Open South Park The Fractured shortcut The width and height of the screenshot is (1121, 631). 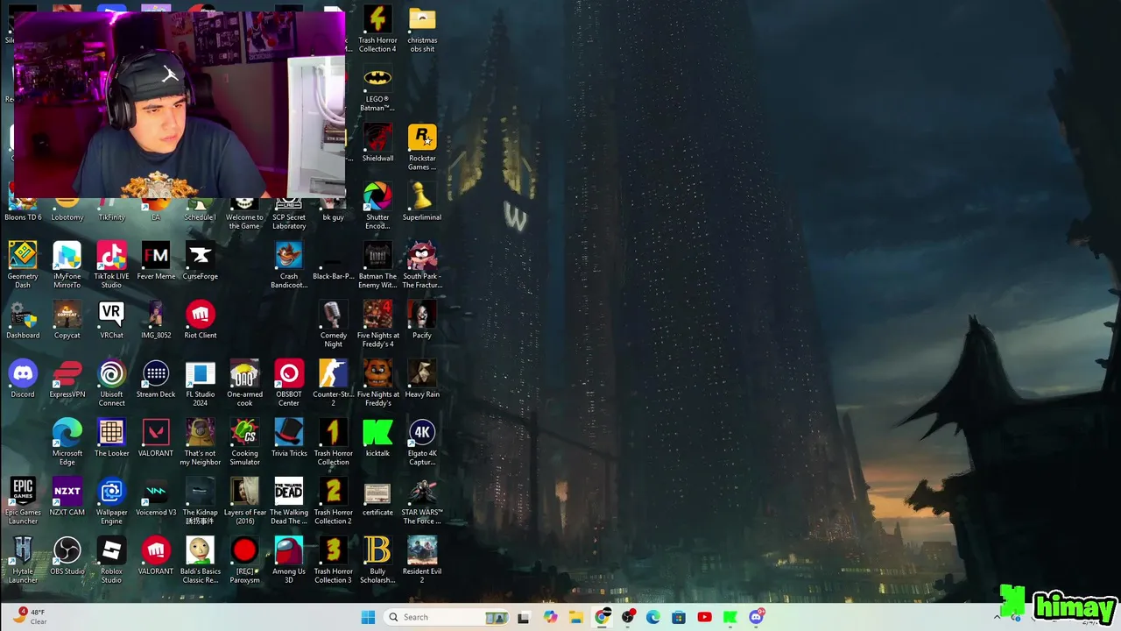(x=422, y=265)
